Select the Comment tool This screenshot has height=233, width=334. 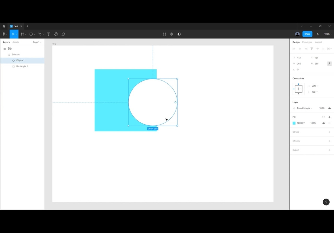63,34
